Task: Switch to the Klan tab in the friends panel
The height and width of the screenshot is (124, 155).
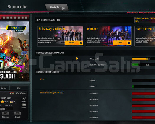Action: point(19,88)
